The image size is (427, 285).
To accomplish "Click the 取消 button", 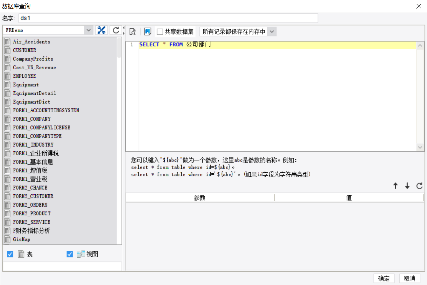I will tap(410, 278).
